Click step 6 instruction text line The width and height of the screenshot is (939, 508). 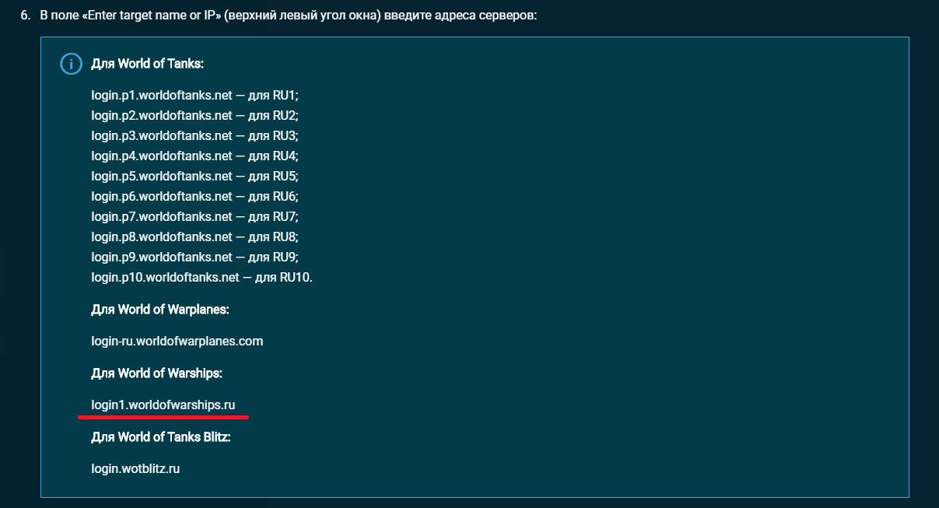[279, 16]
